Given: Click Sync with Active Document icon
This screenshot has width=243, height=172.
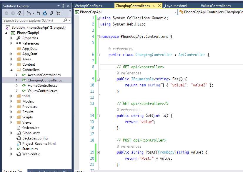Looking at the screenshot, I should coord(39,13).
